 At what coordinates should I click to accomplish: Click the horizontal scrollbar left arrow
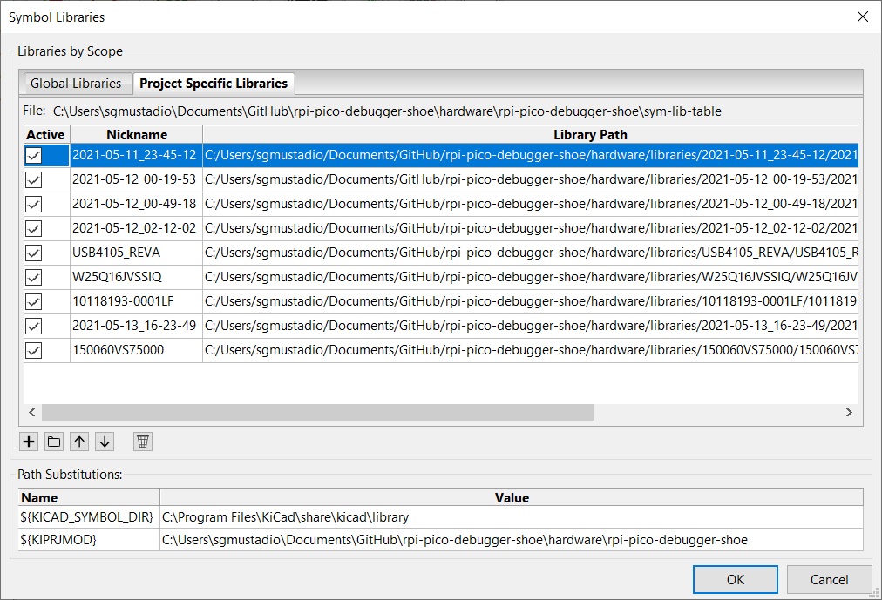(32, 413)
